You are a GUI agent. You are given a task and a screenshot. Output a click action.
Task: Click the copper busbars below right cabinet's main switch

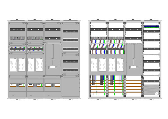(x=133, y=86)
